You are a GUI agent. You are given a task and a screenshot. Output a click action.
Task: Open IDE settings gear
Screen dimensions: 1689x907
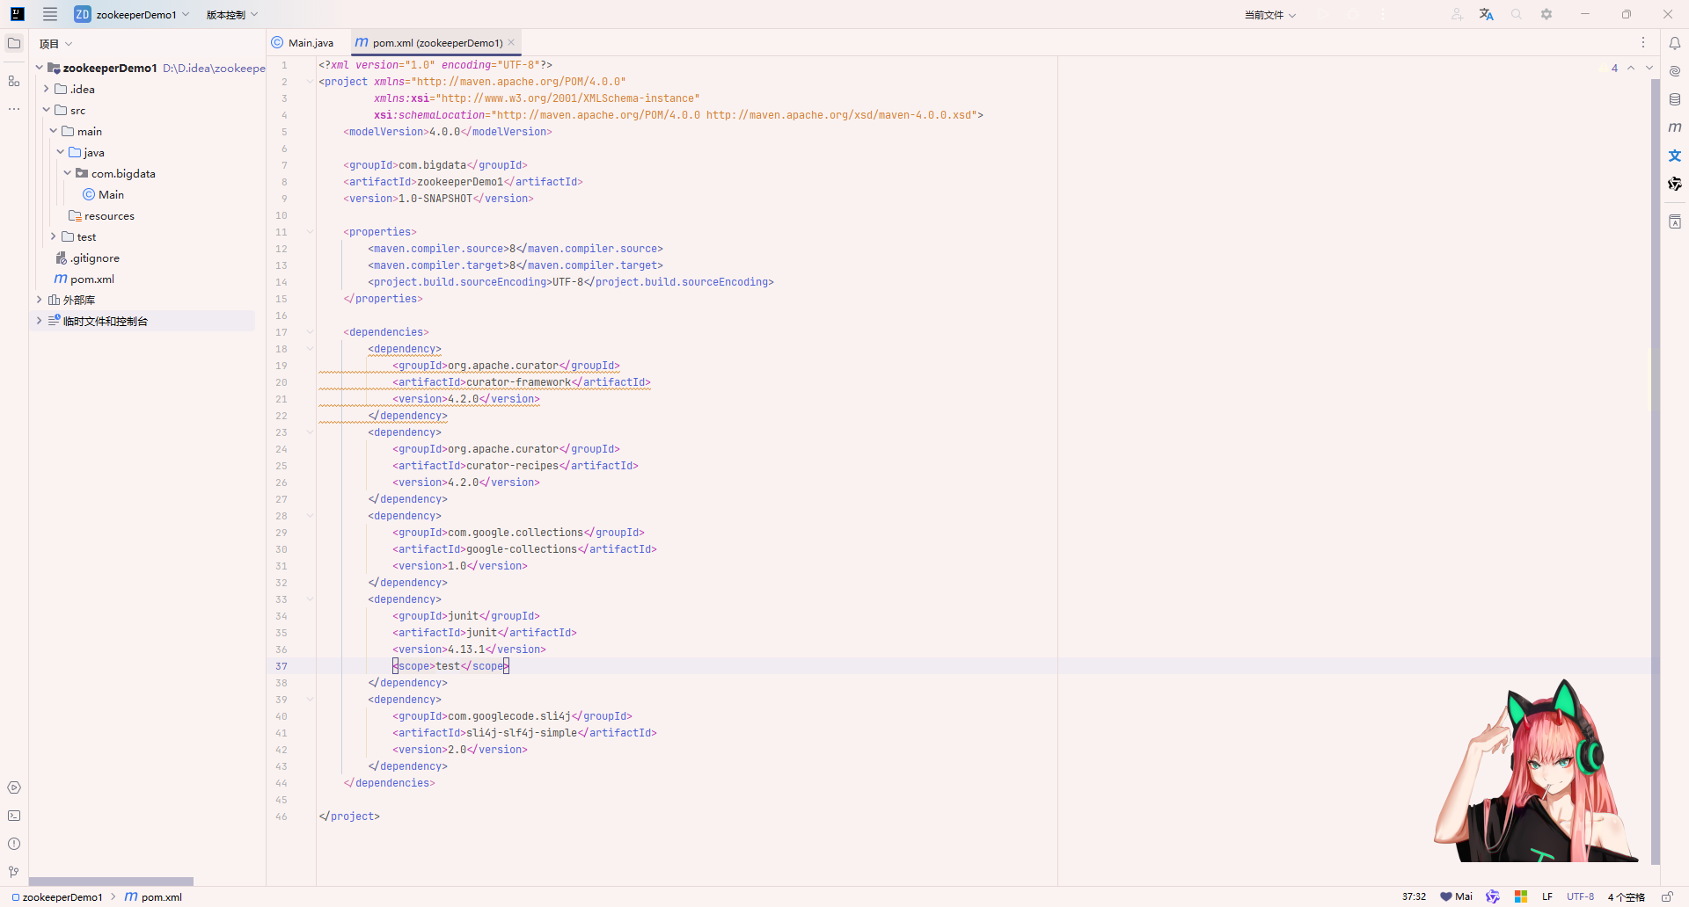tap(1546, 14)
